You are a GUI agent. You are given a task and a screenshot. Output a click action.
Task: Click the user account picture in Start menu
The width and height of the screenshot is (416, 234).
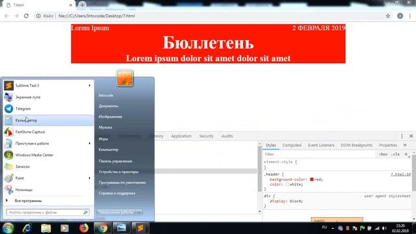pyautogui.click(x=125, y=78)
